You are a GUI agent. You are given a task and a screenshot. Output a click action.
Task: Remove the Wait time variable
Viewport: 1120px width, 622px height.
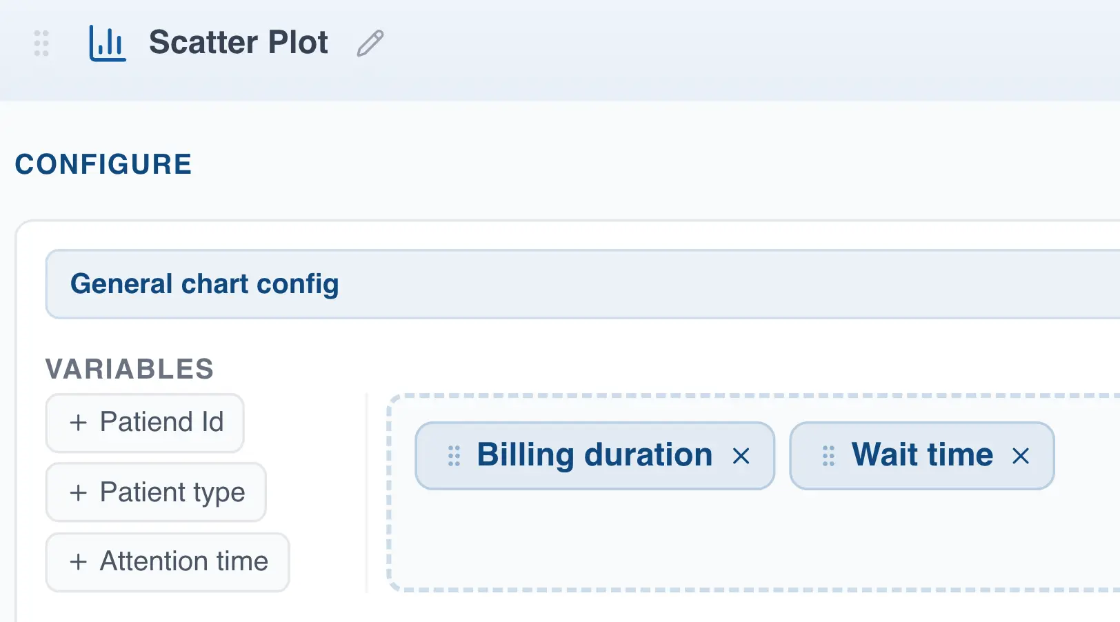coord(1021,456)
